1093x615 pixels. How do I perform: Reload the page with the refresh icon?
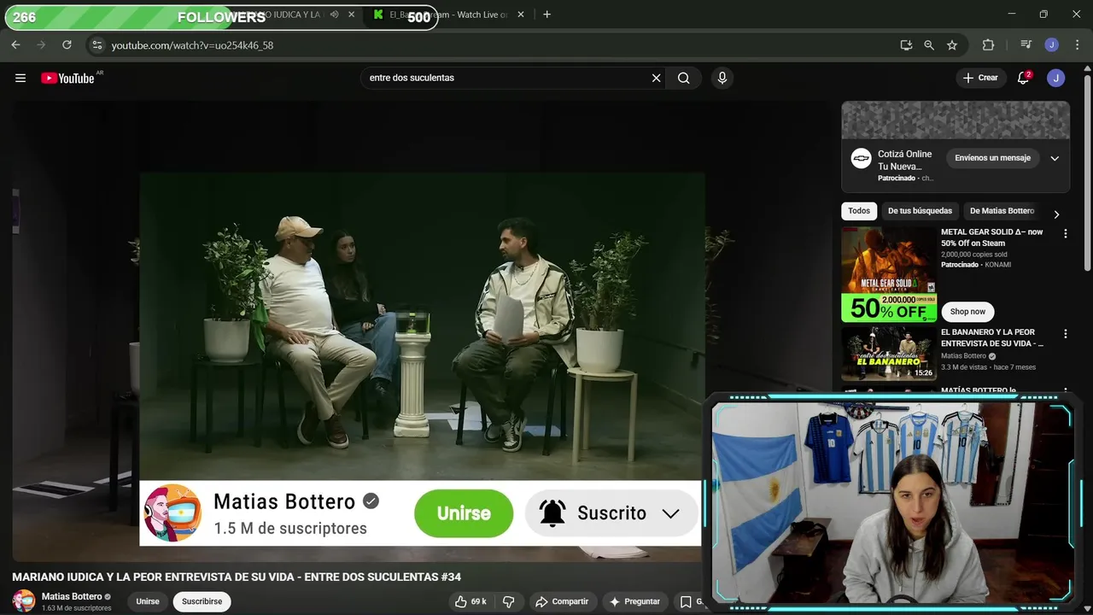click(x=67, y=45)
